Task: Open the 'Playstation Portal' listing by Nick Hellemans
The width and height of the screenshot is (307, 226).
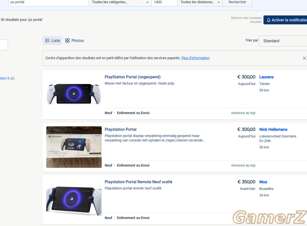Action: tap(120, 129)
